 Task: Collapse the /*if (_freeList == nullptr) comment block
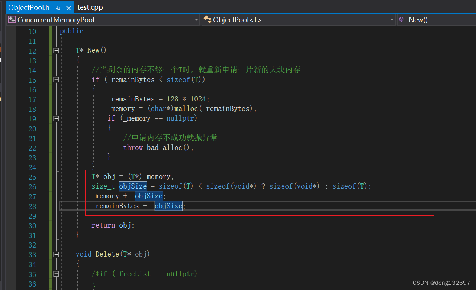[56, 274]
